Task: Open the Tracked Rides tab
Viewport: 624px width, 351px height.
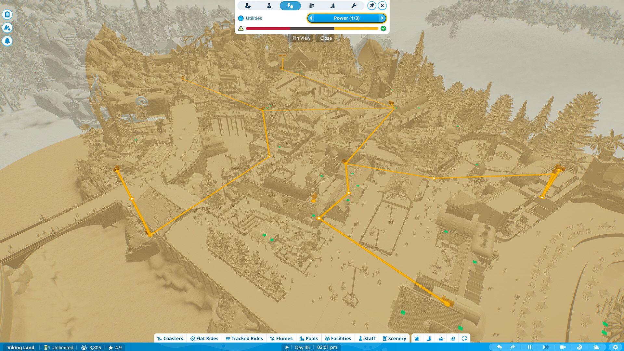Action: tap(244, 338)
